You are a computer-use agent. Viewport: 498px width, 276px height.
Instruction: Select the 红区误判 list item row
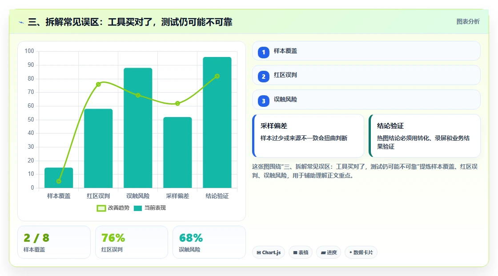point(366,75)
